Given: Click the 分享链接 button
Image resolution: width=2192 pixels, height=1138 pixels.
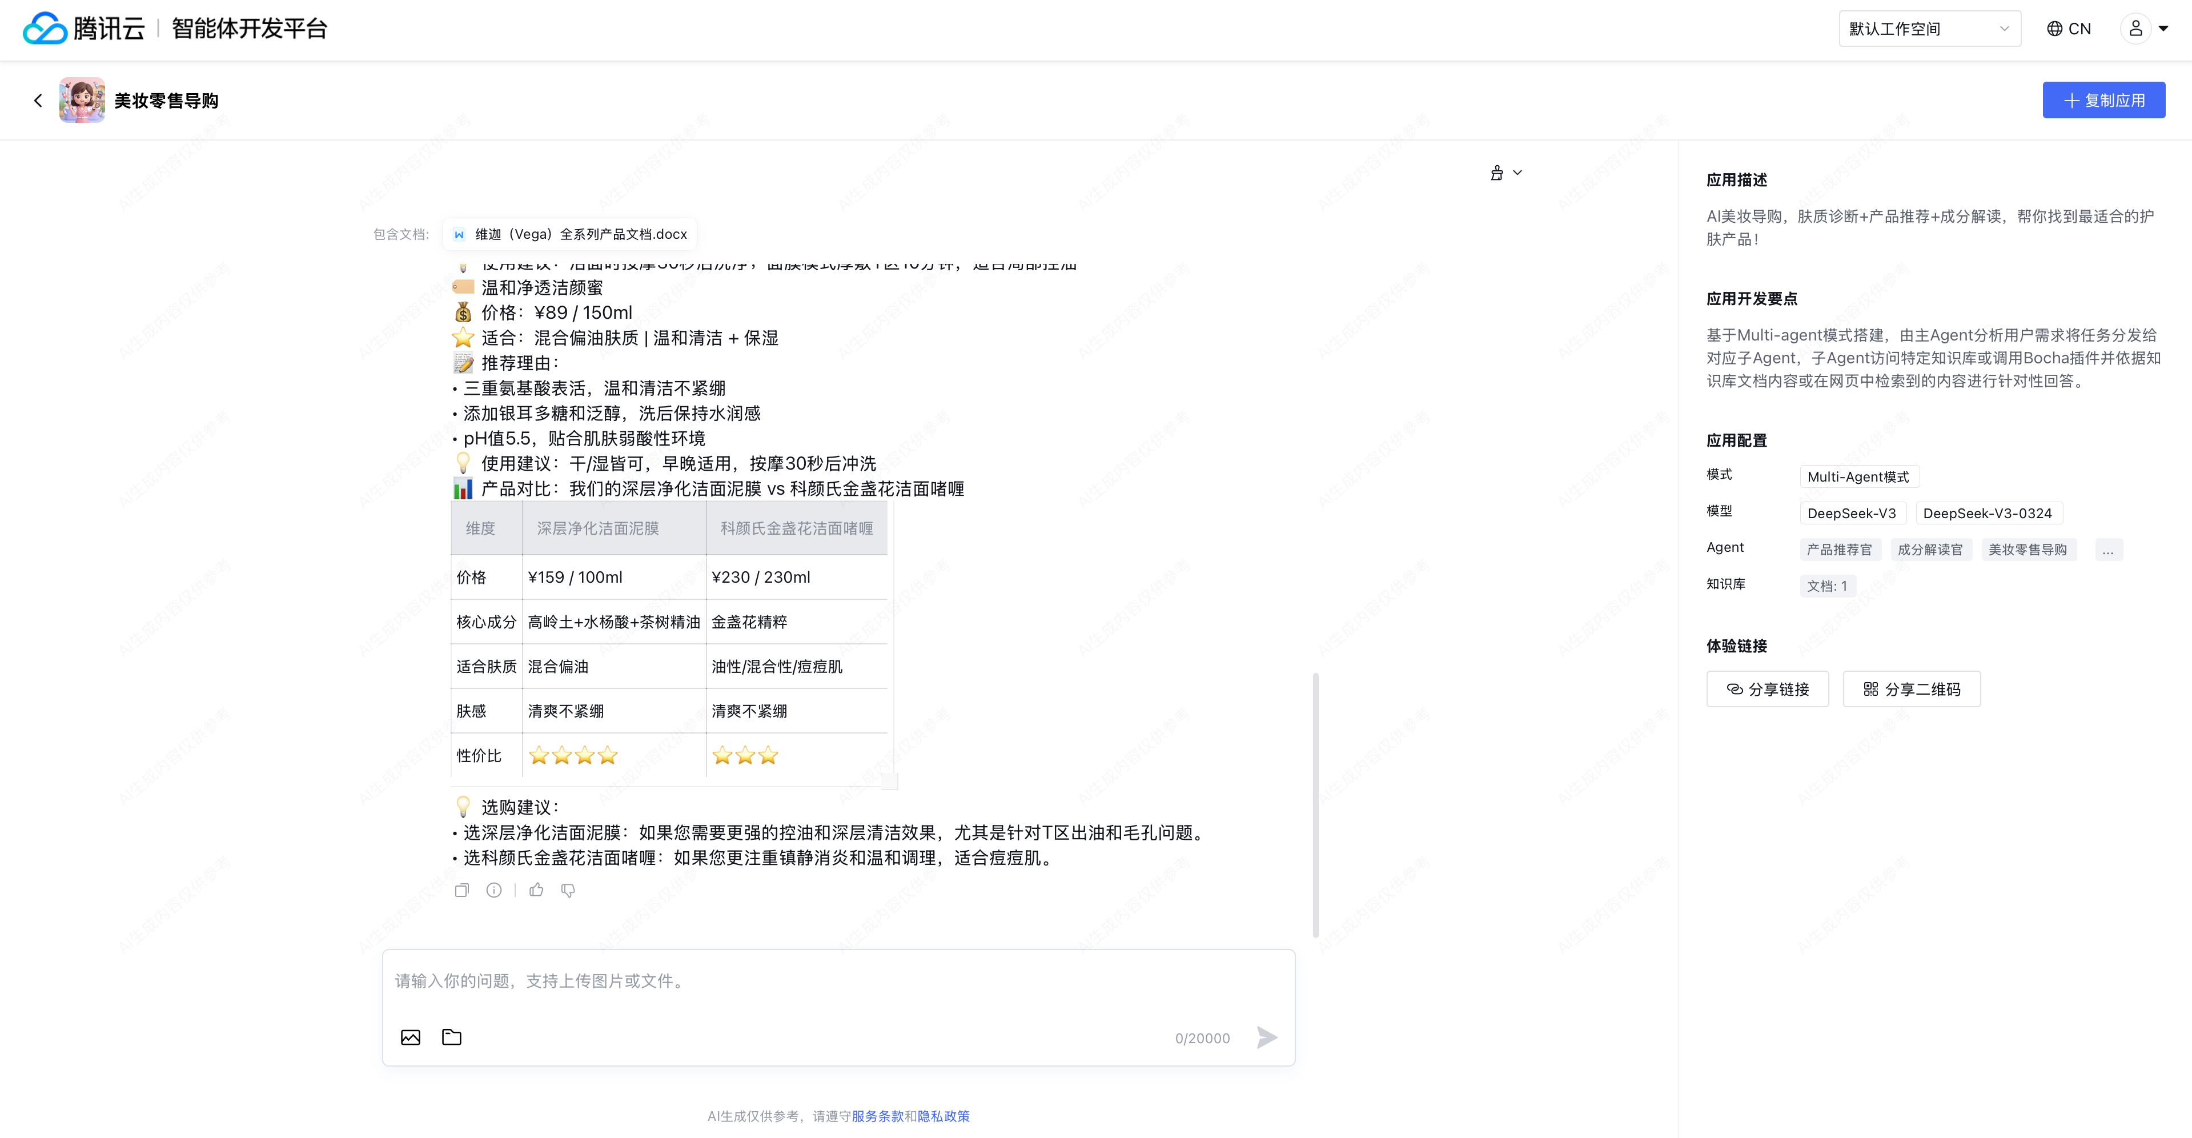Looking at the screenshot, I should pyautogui.click(x=1767, y=690).
